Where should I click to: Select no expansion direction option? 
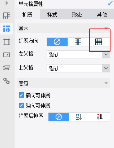(57, 42)
